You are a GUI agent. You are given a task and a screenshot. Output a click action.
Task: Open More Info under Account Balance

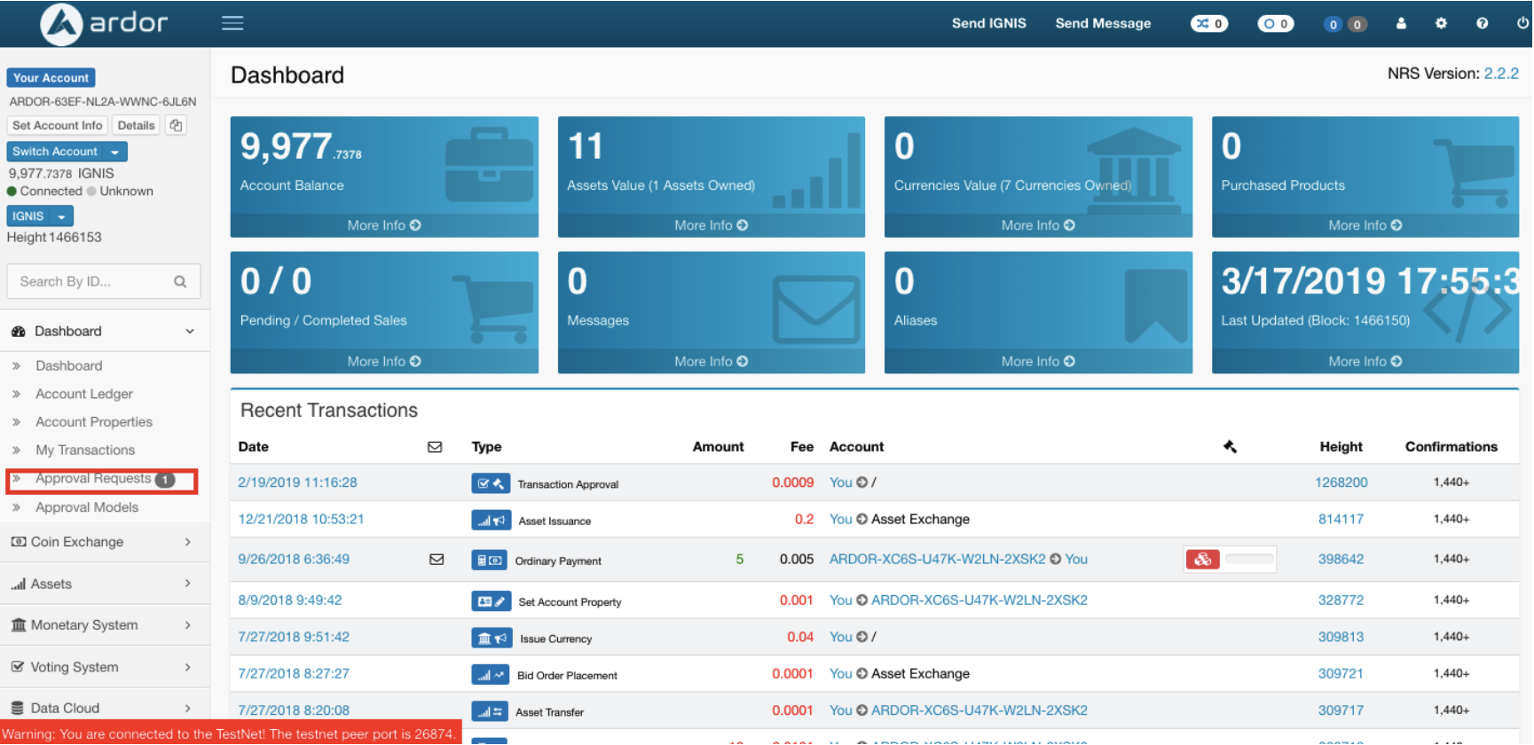383,225
